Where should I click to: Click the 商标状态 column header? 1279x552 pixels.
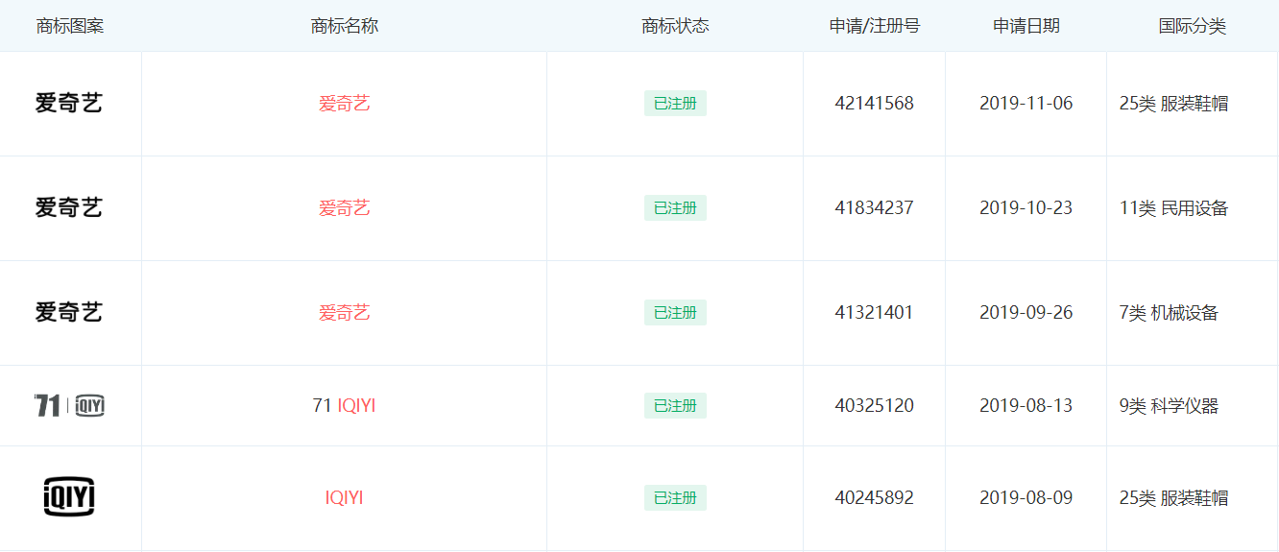675,26
